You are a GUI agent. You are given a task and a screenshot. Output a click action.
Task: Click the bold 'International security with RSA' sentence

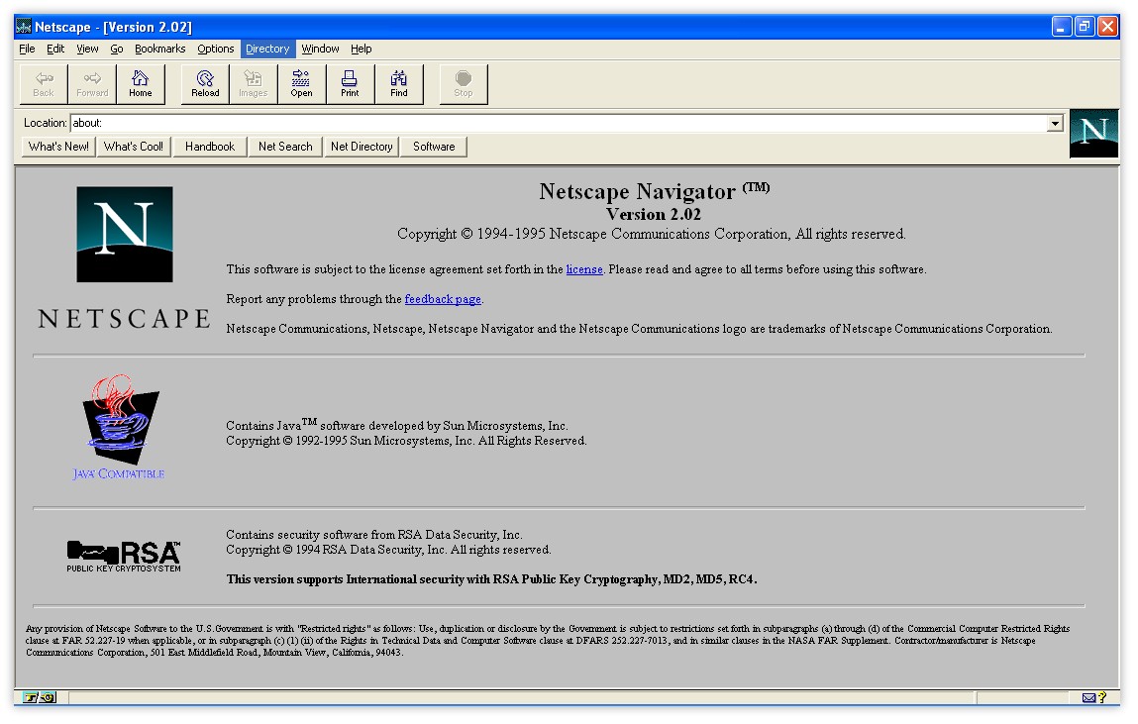point(491,579)
